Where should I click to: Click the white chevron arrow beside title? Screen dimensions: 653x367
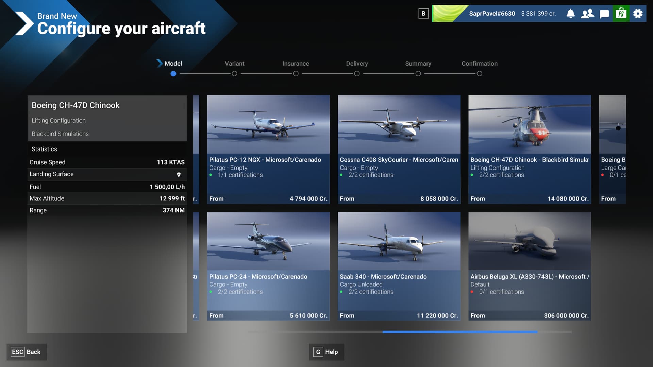coord(24,23)
